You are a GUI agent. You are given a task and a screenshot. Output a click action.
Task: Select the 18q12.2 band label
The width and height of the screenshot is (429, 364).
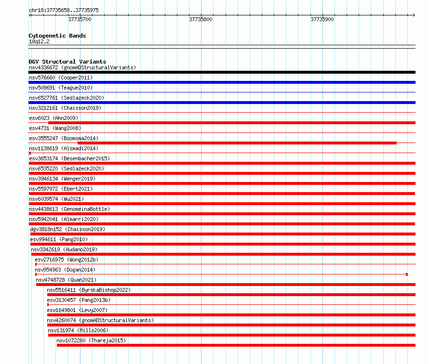[x=39, y=41]
